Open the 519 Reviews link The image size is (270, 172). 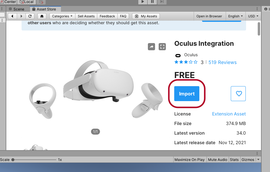[x=222, y=62]
